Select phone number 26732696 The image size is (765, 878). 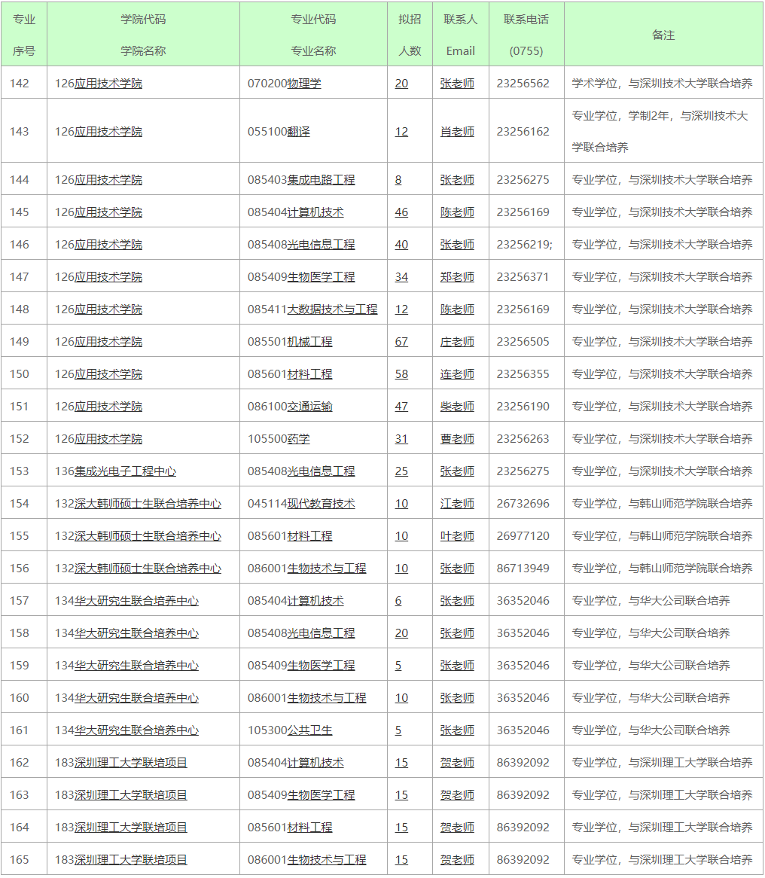(x=523, y=504)
